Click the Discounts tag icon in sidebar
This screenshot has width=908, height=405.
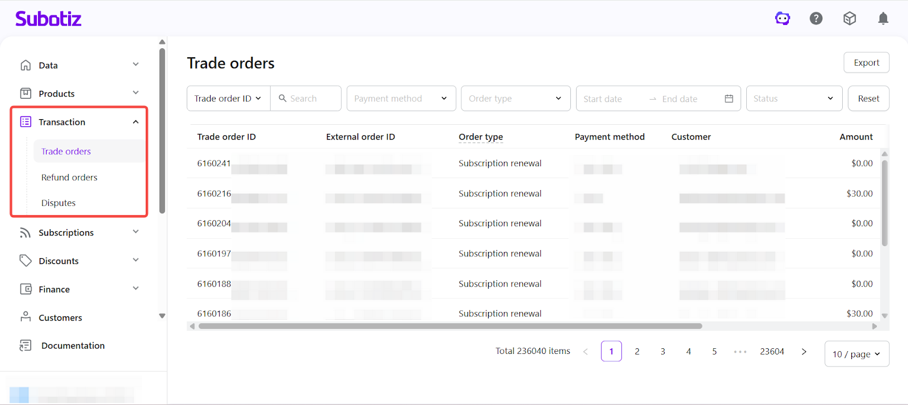tap(26, 260)
